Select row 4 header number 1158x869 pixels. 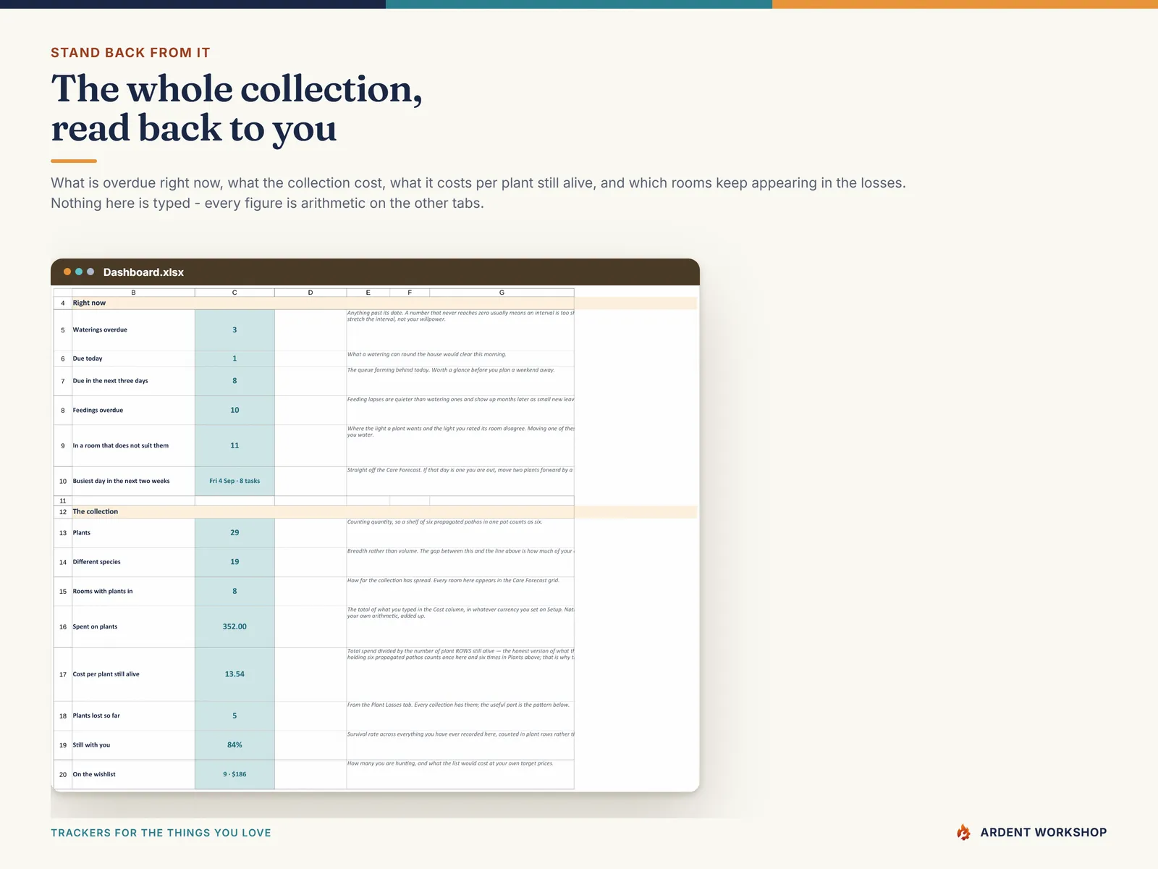tap(63, 303)
